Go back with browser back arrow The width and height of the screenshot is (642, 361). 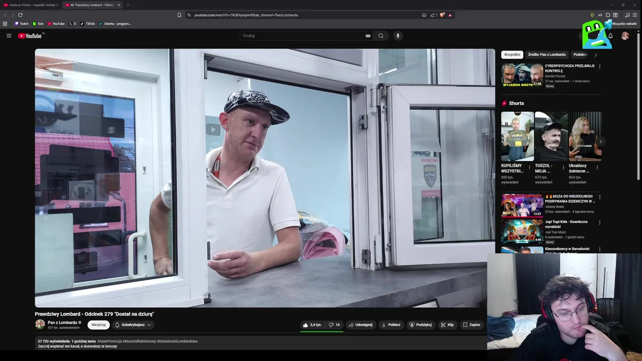point(5,15)
